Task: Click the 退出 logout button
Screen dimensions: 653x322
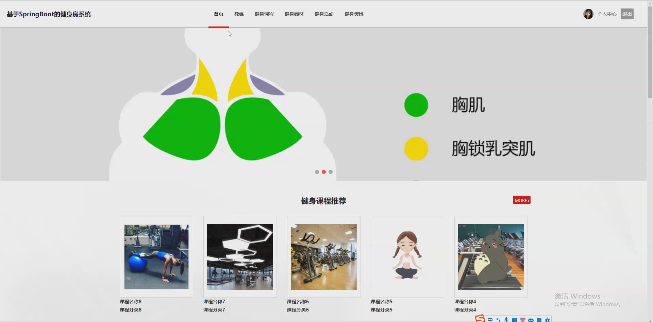Action: click(x=627, y=14)
